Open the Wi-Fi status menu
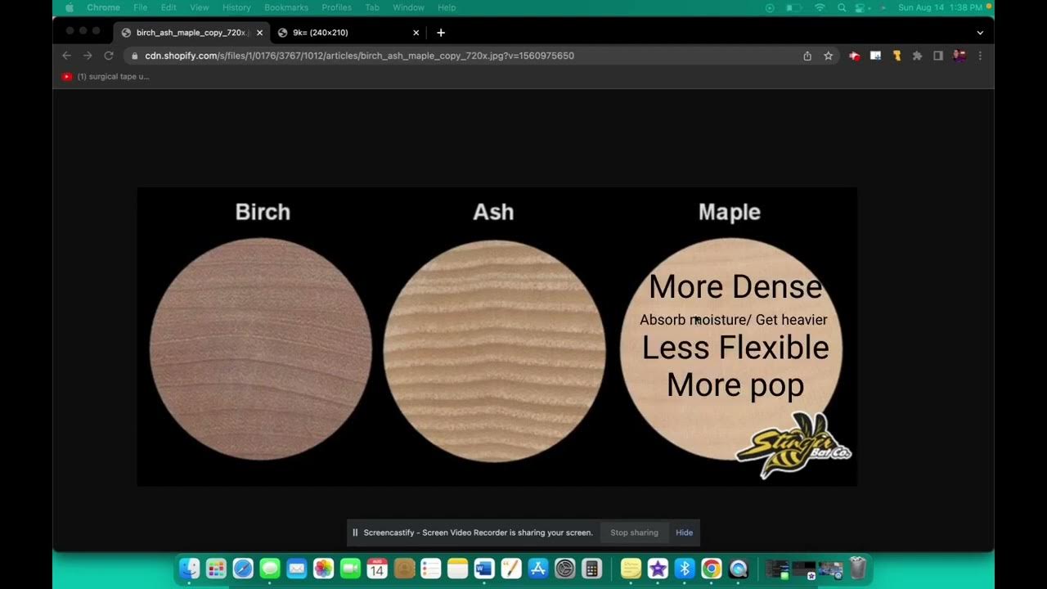The image size is (1047, 589). click(820, 7)
